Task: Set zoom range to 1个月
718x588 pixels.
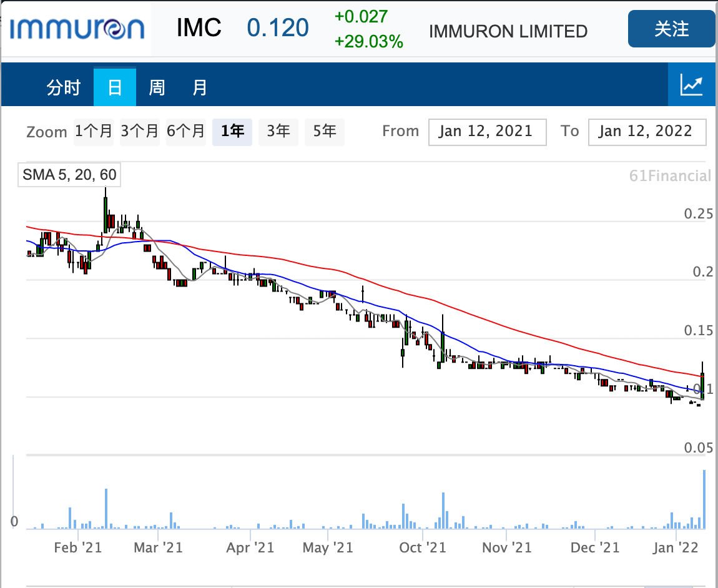Action: [x=94, y=132]
